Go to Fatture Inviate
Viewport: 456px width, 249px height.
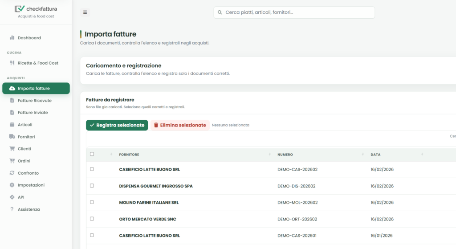coord(36,113)
